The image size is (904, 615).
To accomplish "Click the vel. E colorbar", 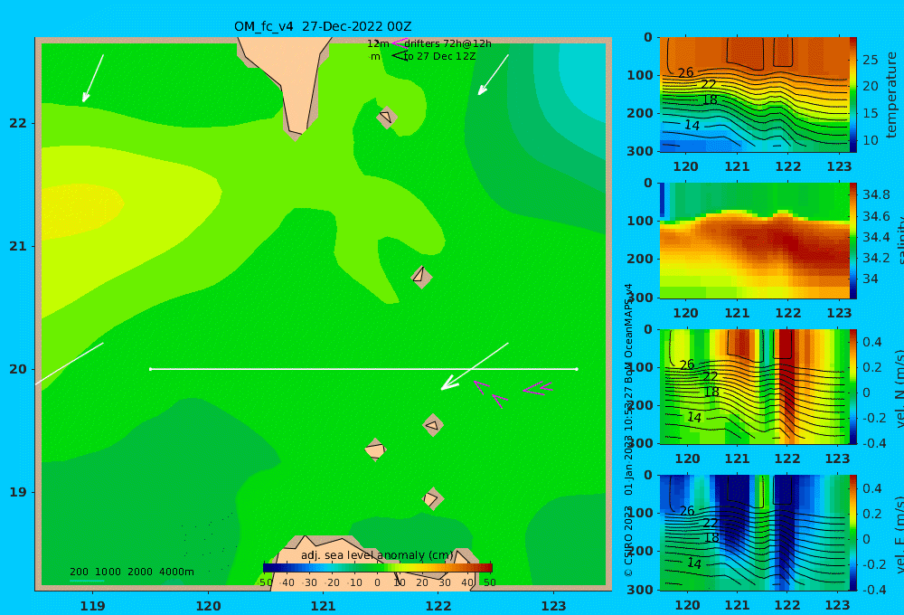I will coord(853,533).
